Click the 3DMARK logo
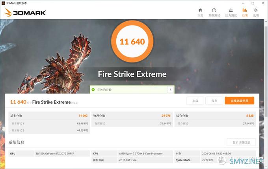 click(x=25, y=13)
